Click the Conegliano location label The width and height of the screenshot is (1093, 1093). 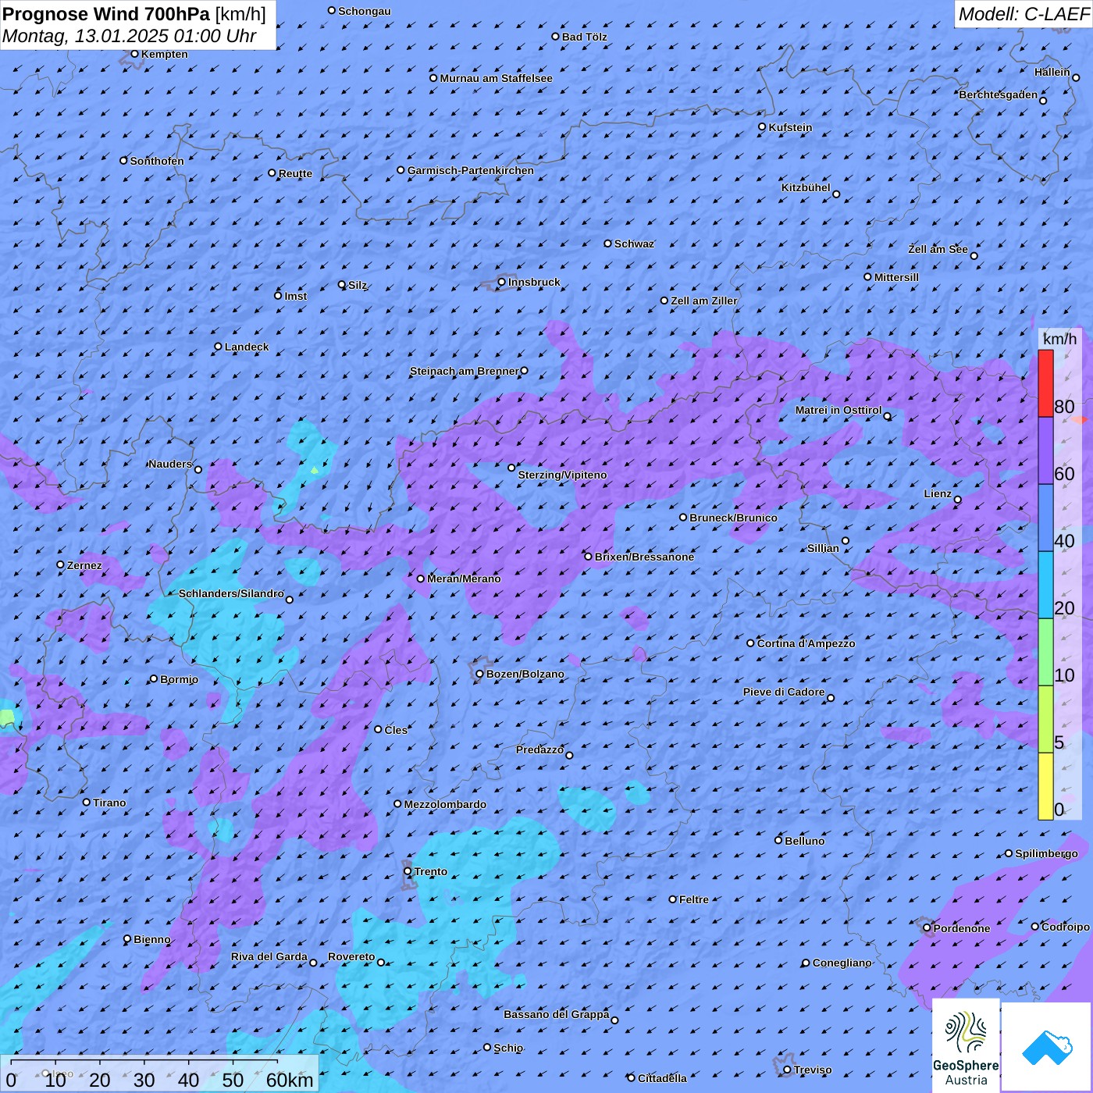tap(842, 963)
